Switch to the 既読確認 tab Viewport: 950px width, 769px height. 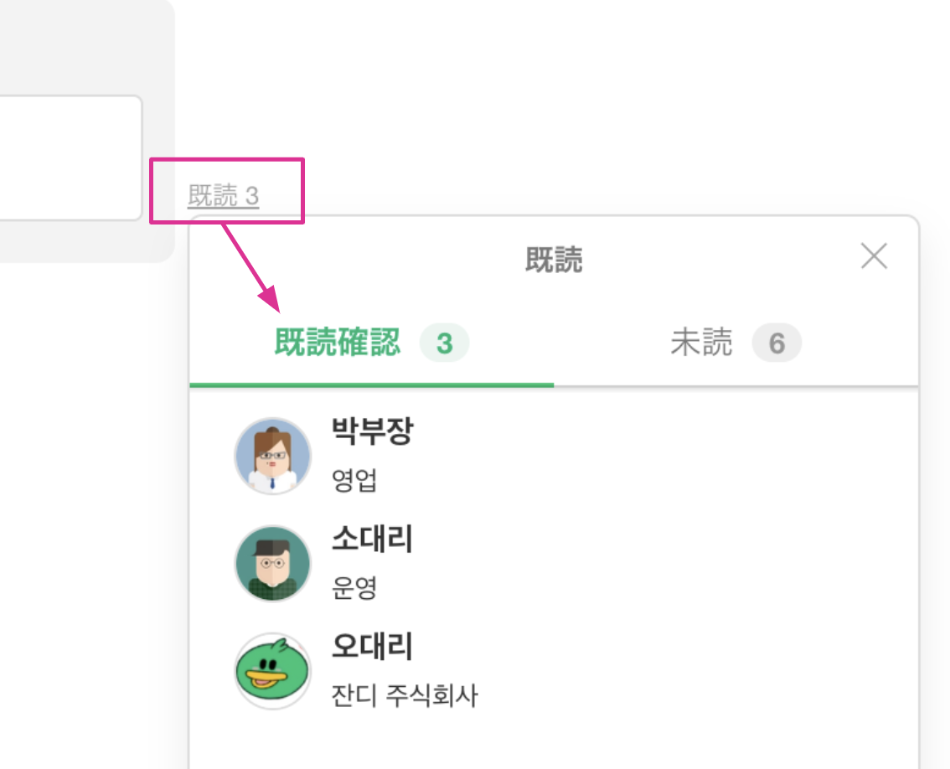[338, 343]
